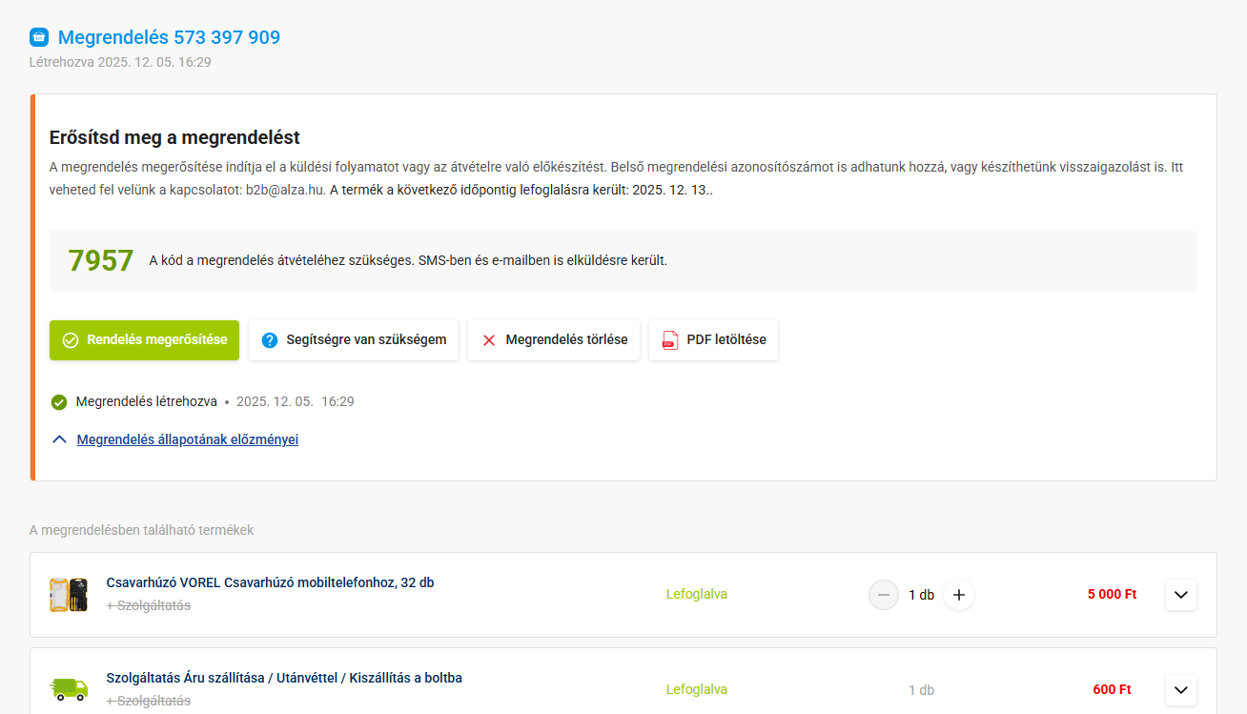The height and width of the screenshot is (714, 1247).
Task: Click the red X delete order icon
Action: click(489, 340)
